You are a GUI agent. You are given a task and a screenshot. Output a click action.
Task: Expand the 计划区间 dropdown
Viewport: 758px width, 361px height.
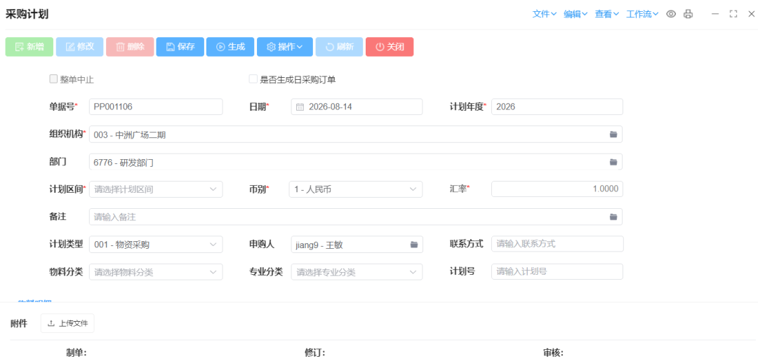tap(213, 190)
